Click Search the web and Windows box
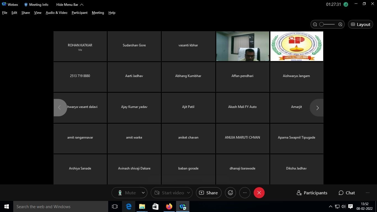 pyautogui.click(x=61, y=206)
